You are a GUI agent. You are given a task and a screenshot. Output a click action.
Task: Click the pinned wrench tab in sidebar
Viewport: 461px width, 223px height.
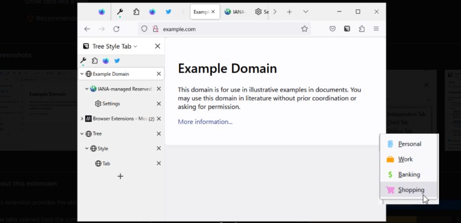[x=83, y=60]
